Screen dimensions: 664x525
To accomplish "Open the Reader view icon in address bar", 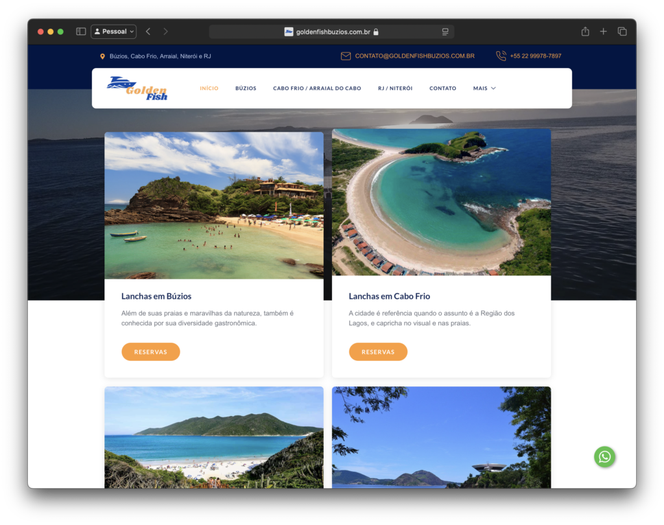I will click(445, 32).
